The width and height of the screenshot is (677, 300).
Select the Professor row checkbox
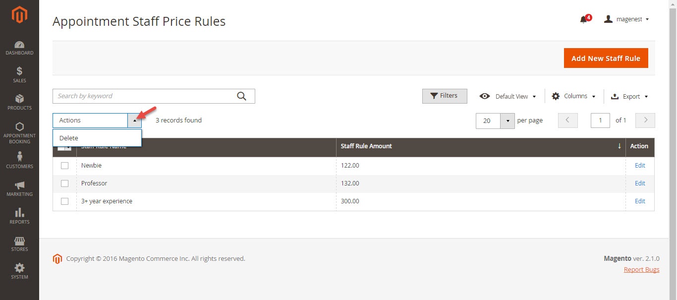[x=64, y=183]
